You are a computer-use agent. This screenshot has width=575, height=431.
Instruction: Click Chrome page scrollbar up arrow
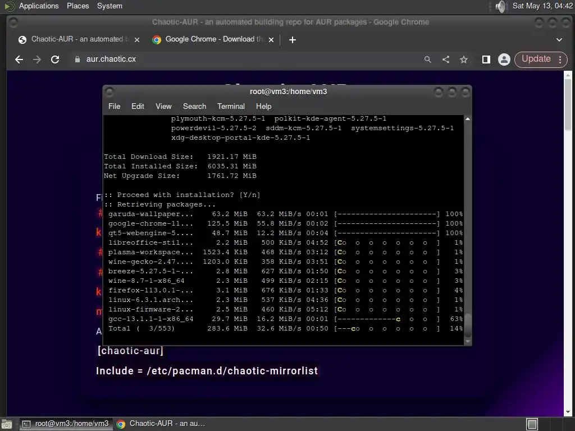(x=568, y=75)
